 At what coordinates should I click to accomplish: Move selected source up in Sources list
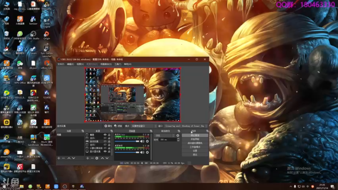102,158
